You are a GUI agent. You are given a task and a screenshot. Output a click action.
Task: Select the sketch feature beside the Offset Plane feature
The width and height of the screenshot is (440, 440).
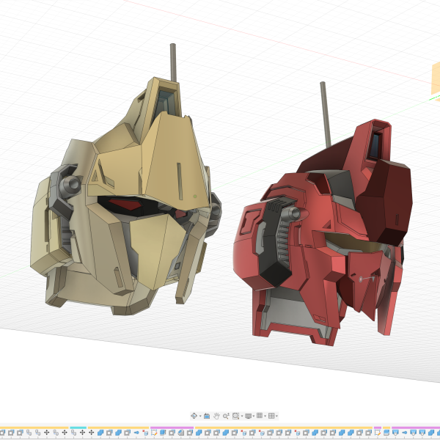(x=378, y=433)
